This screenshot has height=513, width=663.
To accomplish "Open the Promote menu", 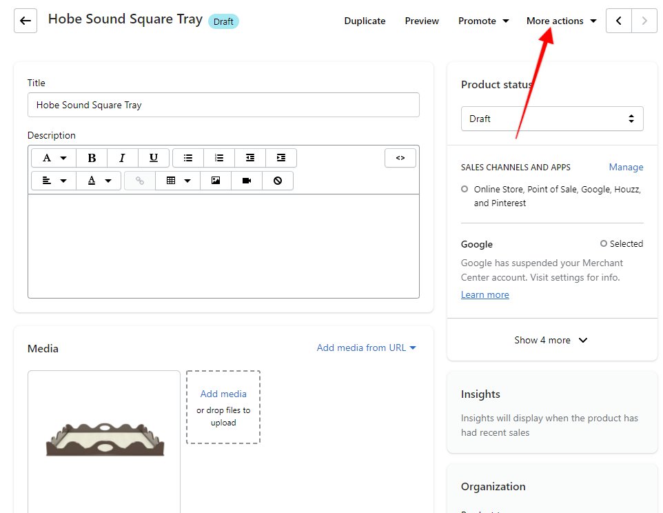I will pyautogui.click(x=483, y=21).
